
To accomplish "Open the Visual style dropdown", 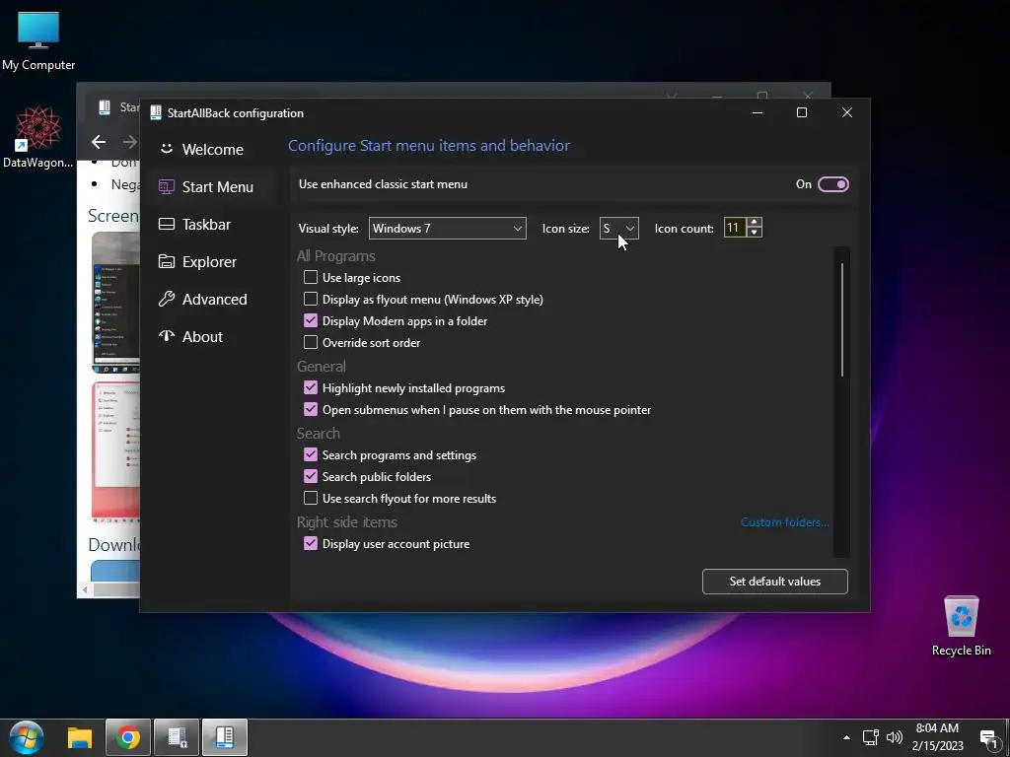I will pyautogui.click(x=447, y=229).
